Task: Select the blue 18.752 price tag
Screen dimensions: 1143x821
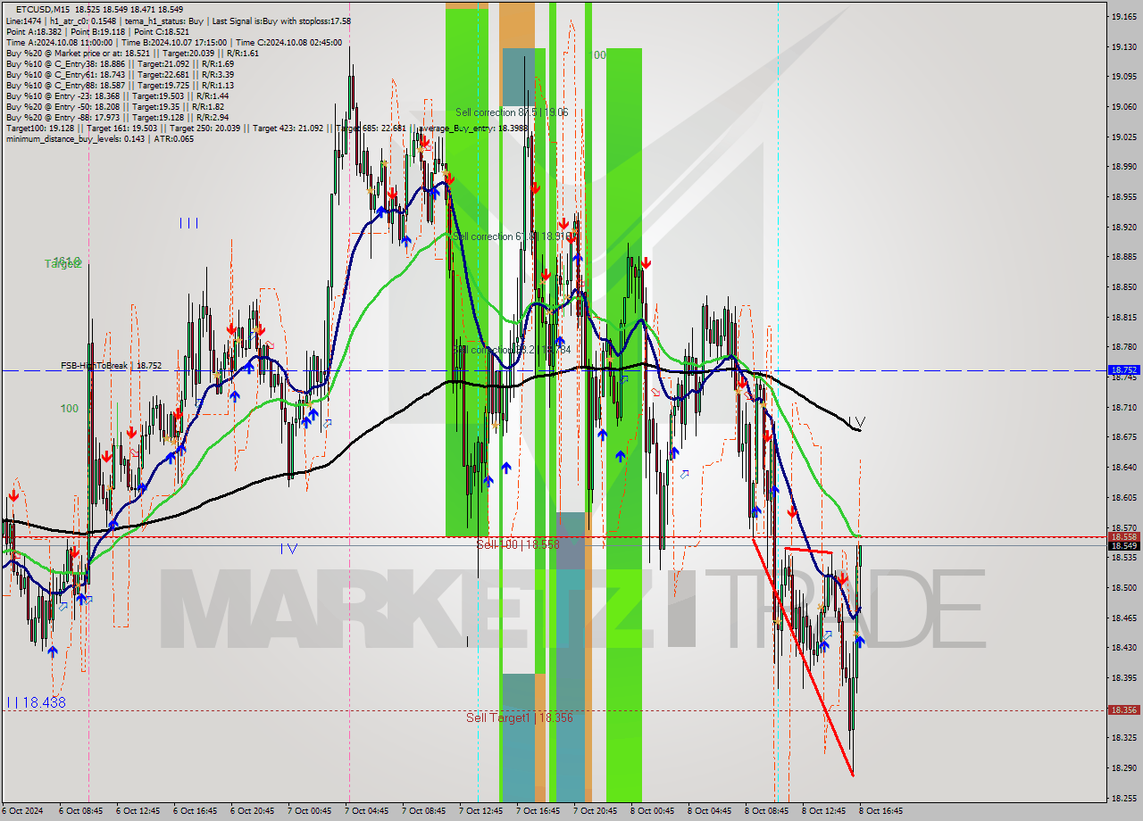Action: pos(1123,369)
